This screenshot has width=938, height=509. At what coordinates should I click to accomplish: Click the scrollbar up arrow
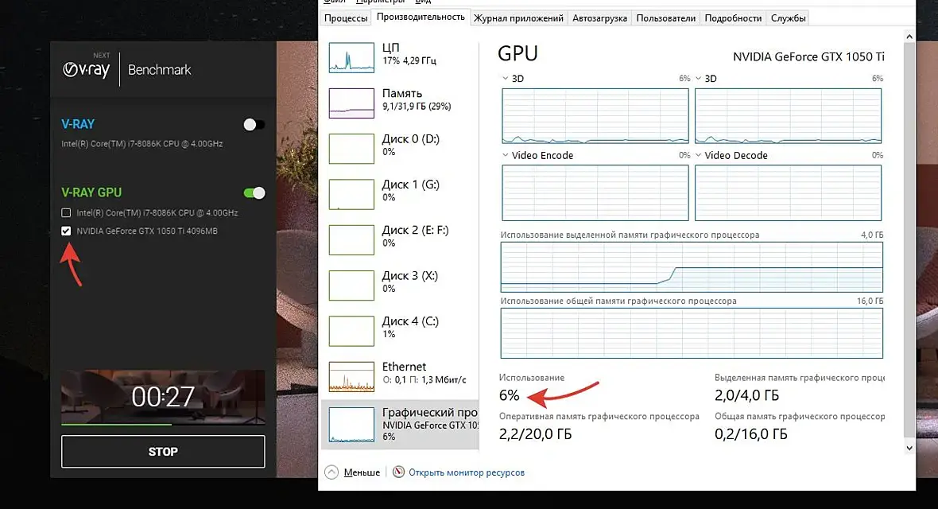[909, 37]
